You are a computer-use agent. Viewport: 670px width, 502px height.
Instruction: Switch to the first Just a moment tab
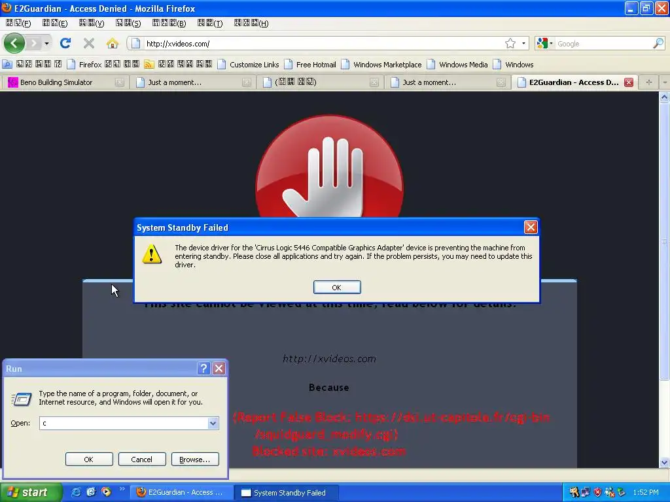(193, 82)
